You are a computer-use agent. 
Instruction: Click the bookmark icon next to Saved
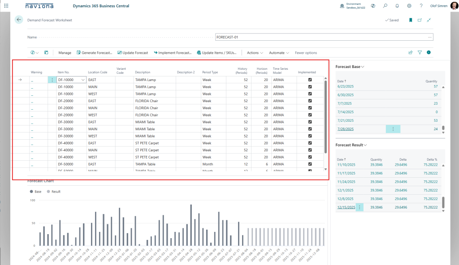pyautogui.click(x=410, y=20)
